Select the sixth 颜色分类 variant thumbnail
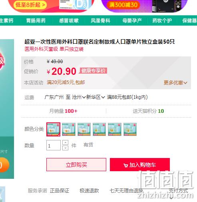The image size is (197, 202). [x=130, y=129]
